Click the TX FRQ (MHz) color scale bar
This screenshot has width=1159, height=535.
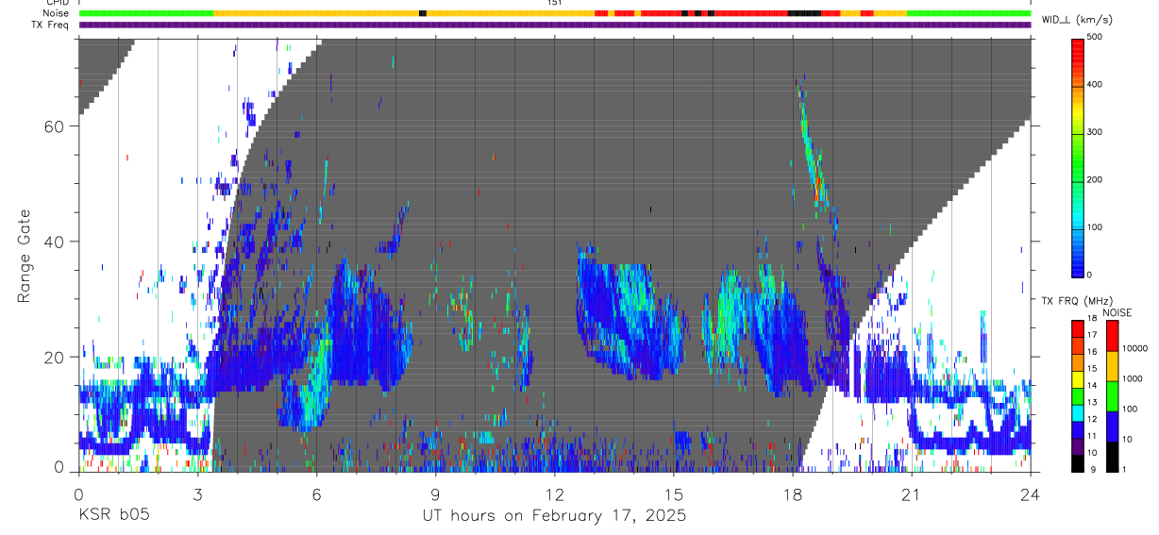pyautogui.click(x=1077, y=394)
